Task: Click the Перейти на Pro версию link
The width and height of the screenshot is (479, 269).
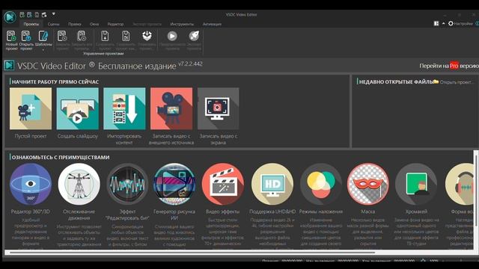Action: pyautogui.click(x=449, y=66)
